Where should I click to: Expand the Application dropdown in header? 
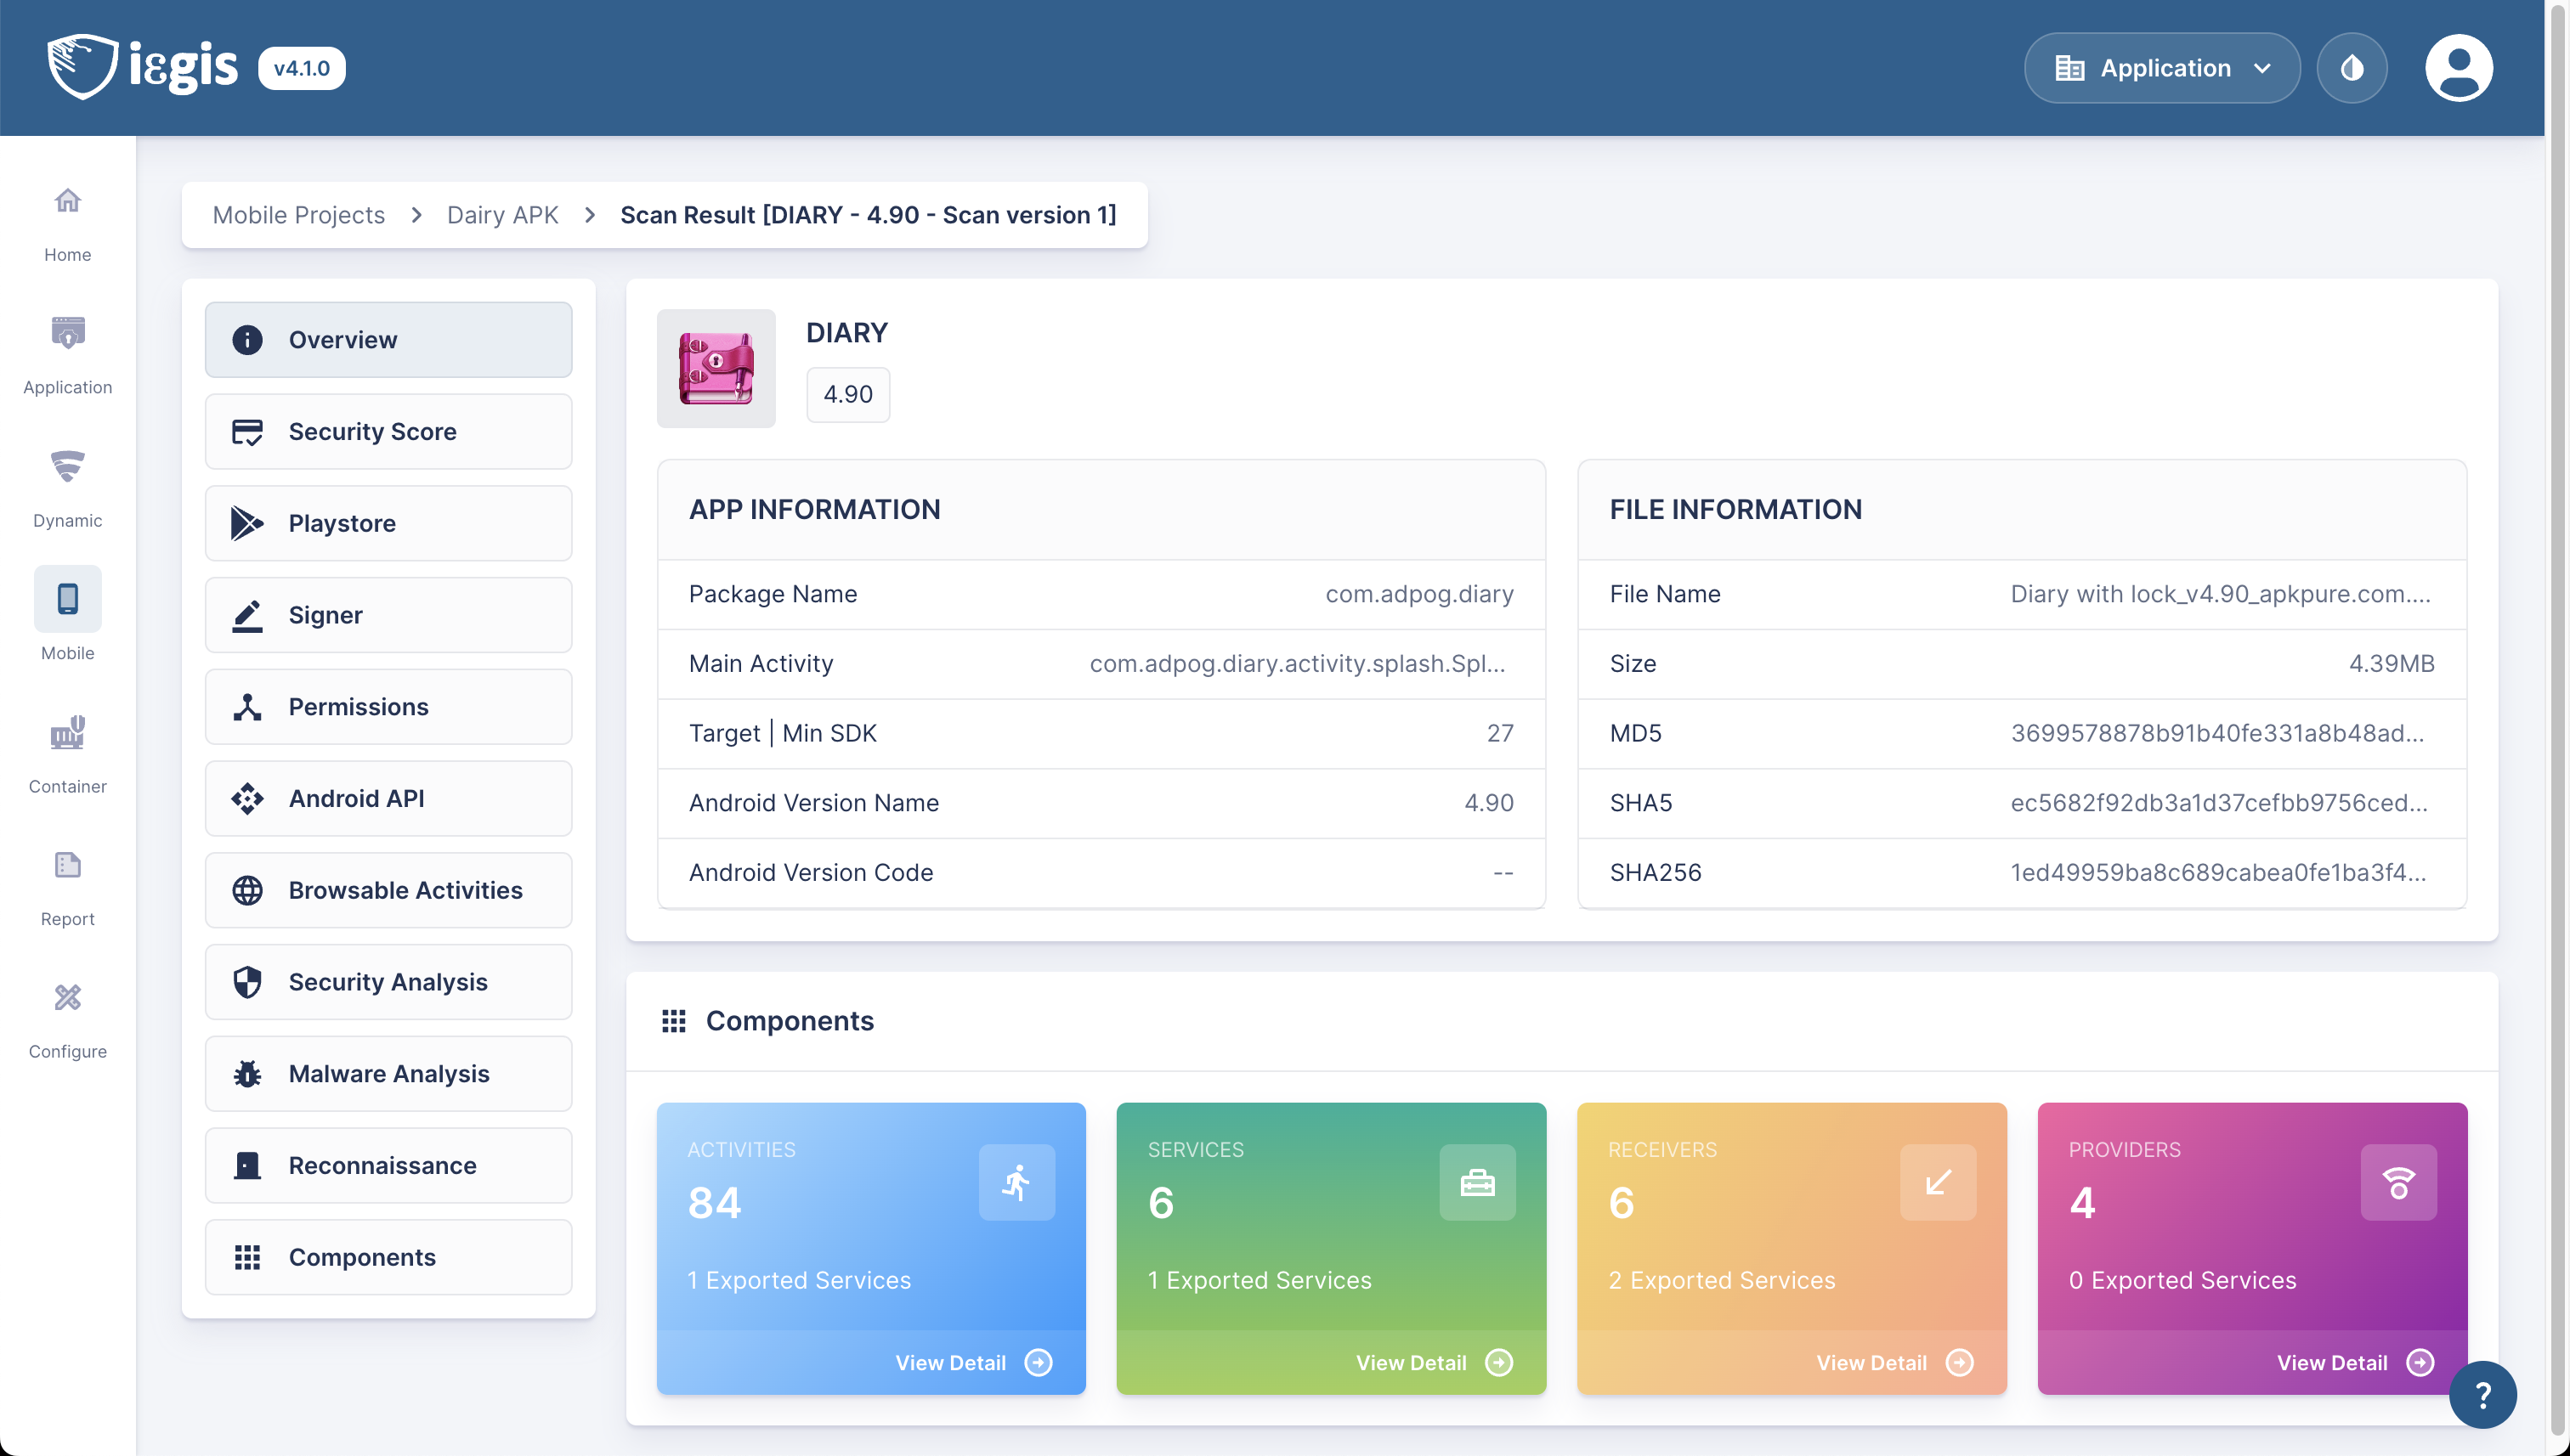pos(2162,68)
